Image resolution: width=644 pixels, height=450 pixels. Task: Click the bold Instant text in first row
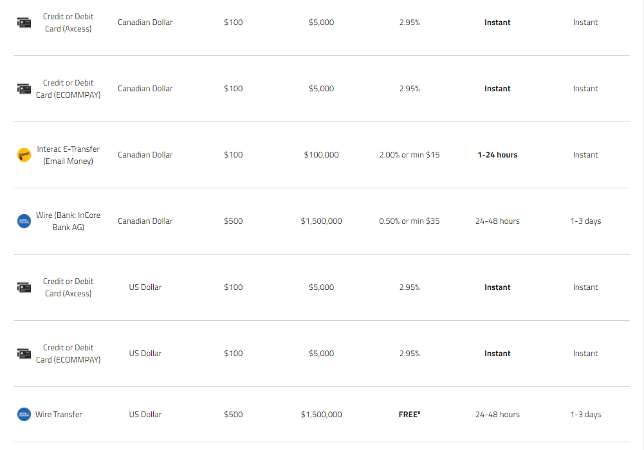pos(497,22)
